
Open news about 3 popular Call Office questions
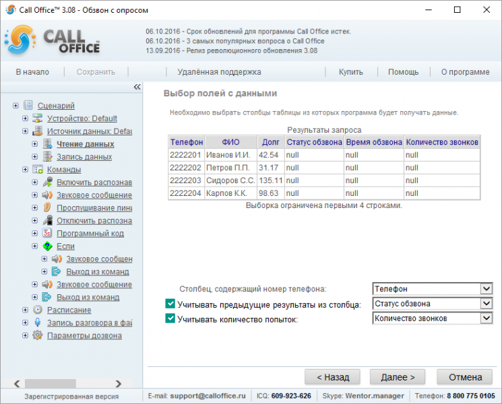[235, 41]
